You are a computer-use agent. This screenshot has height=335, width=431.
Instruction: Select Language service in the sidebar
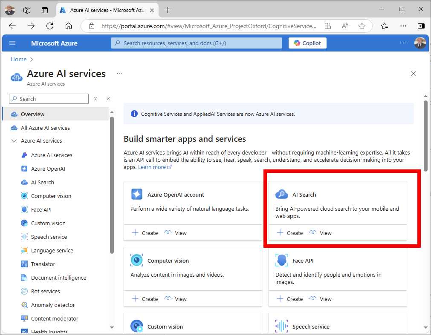[52, 250]
